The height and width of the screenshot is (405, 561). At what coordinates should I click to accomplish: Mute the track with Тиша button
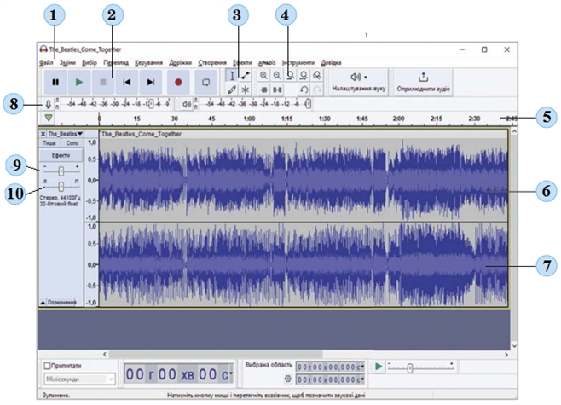pyautogui.click(x=50, y=144)
